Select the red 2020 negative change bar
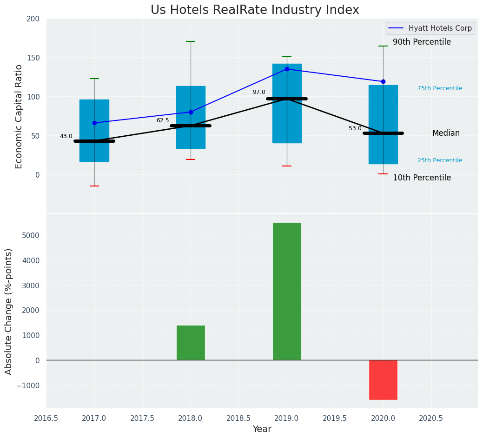 [x=383, y=379]
